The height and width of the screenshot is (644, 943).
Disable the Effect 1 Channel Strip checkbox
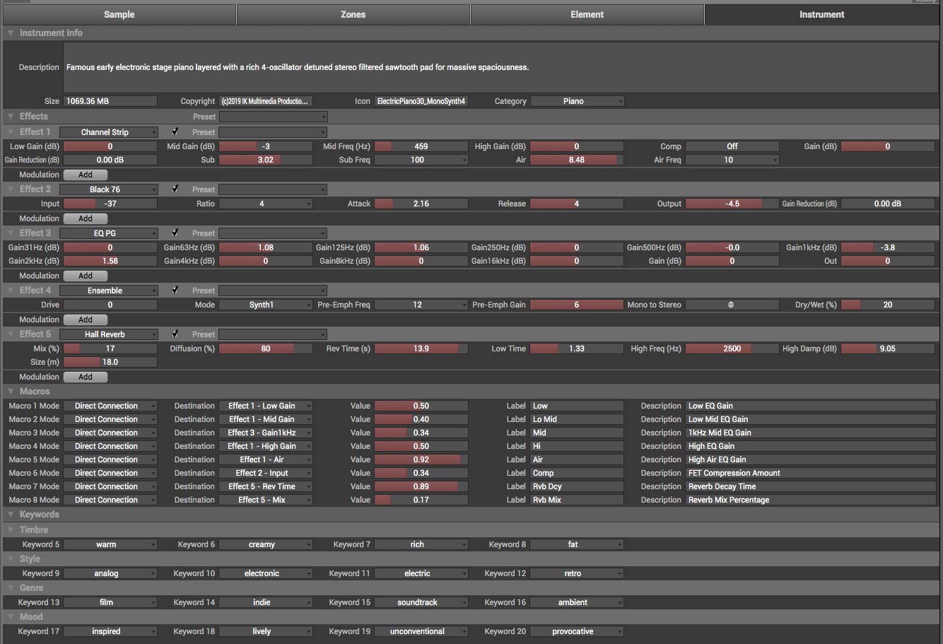pos(175,131)
